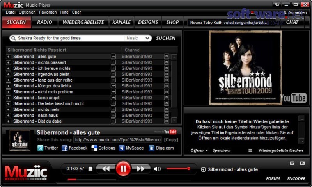This screenshot has width=312, height=187.
Task: Add 'Silbermond - keine angst' with plus icon
Action: coord(8,98)
